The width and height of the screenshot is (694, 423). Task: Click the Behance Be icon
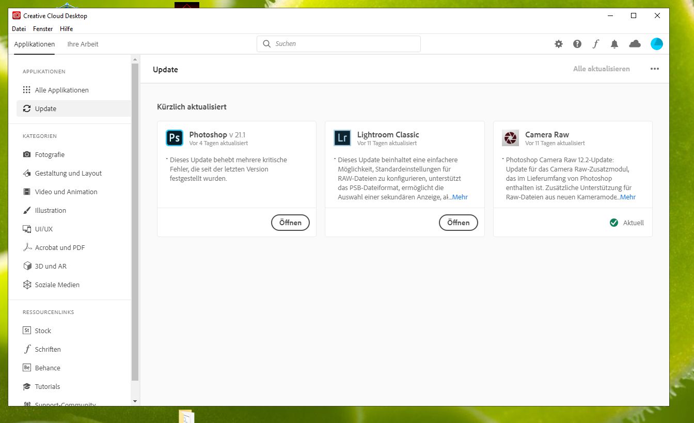pos(27,368)
